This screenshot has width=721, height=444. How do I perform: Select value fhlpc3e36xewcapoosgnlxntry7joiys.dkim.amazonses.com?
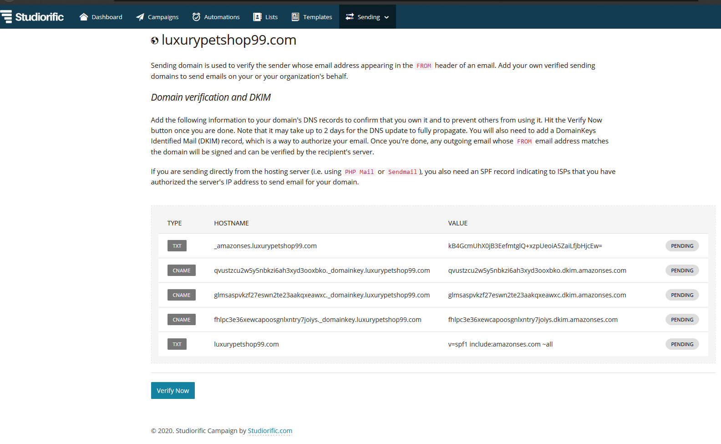tap(533, 320)
